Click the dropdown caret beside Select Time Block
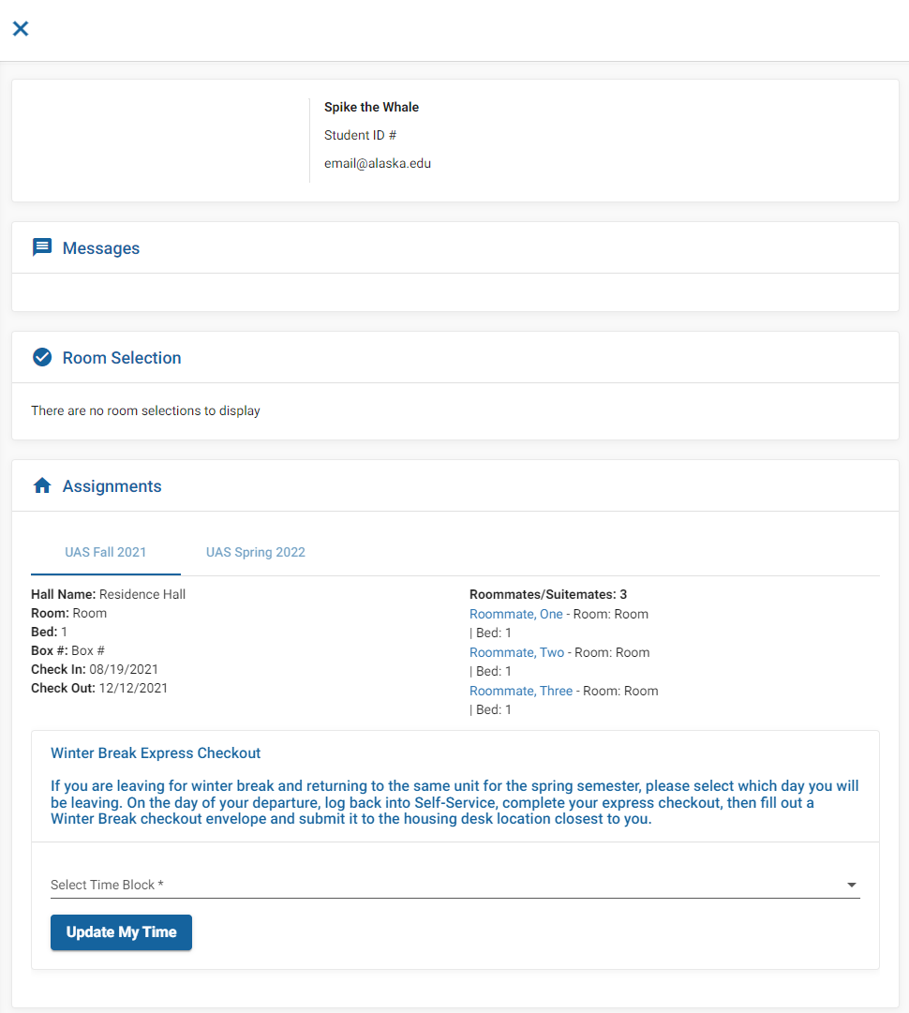This screenshot has height=1013, width=909. point(852,884)
